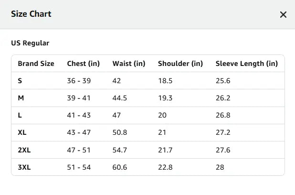Select the US Regular heading
The image size is (295, 195).
(30, 43)
